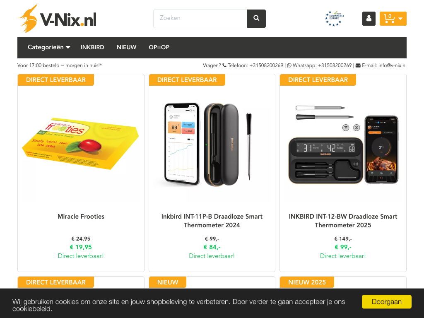The image size is (424, 318).
Task: Open the NIEUW menu item
Action: pos(127,47)
